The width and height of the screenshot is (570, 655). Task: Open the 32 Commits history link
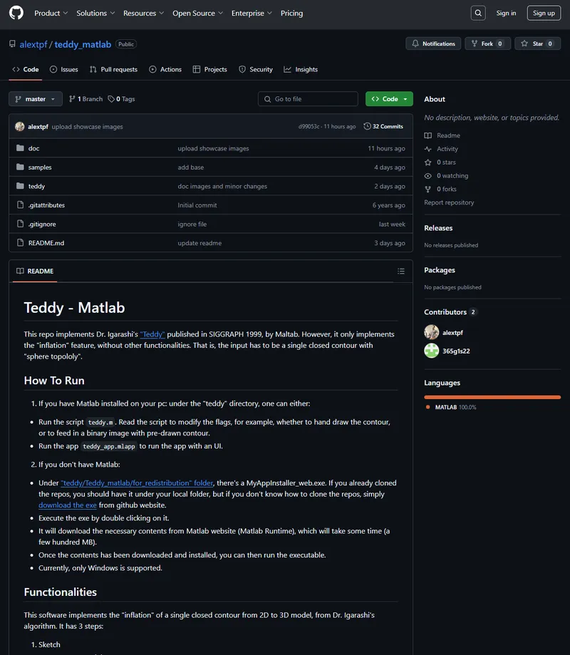click(x=383, y=126)
